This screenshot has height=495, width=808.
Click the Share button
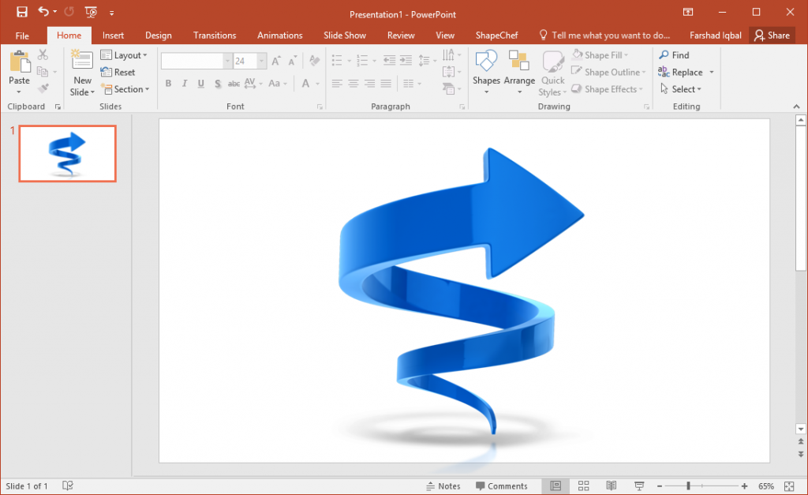point(772,35)
